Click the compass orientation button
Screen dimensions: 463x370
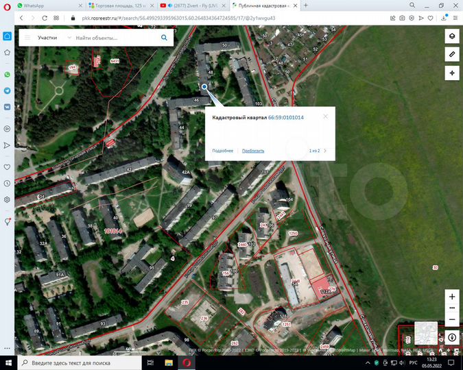452,337
